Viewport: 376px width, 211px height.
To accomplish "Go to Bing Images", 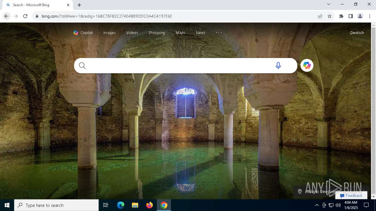I will (110, 33).
